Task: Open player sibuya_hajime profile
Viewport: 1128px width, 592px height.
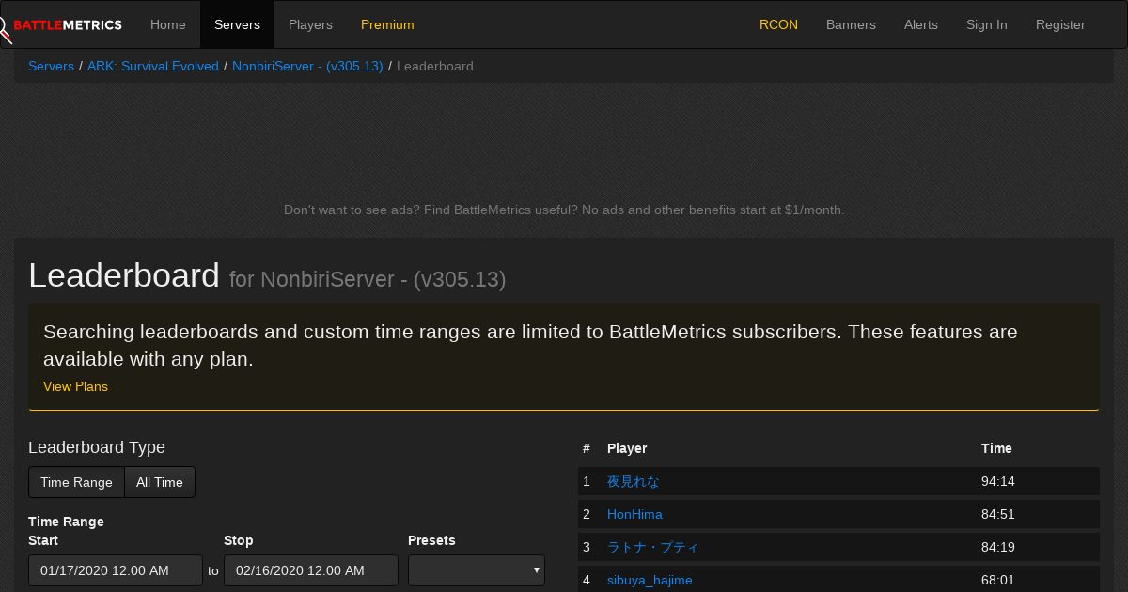Action: 650,580
